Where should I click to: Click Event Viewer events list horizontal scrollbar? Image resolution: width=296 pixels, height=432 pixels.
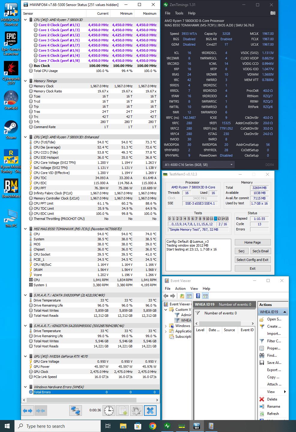(225, 323)
